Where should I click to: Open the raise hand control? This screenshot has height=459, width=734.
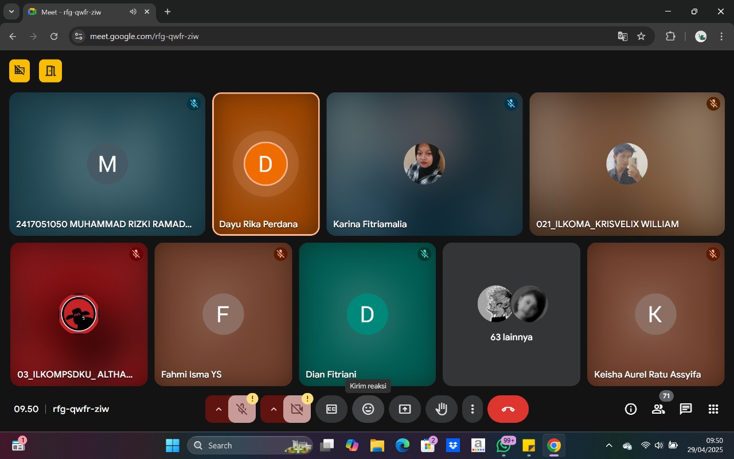tap(441, 409)
